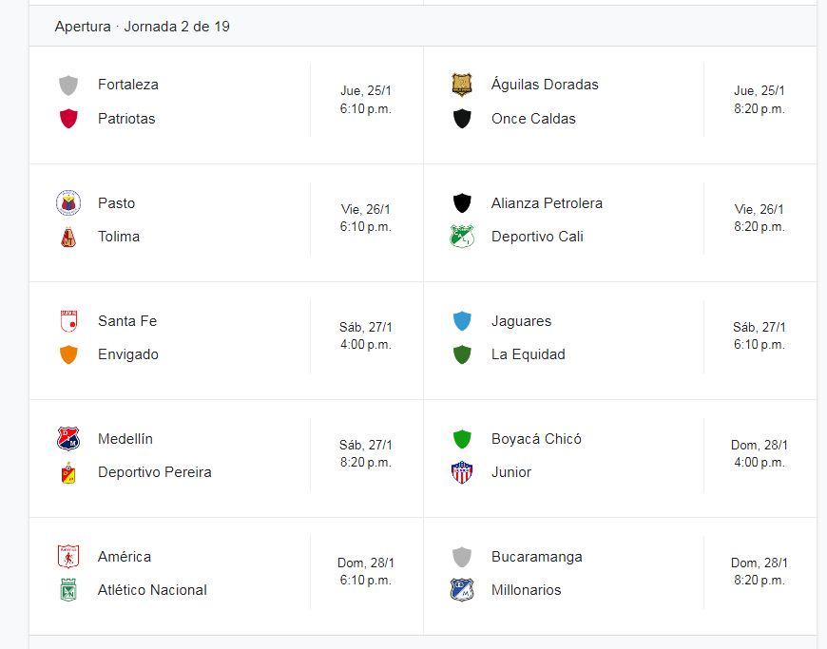Click the Tolima team crest icon

(68, 237)
